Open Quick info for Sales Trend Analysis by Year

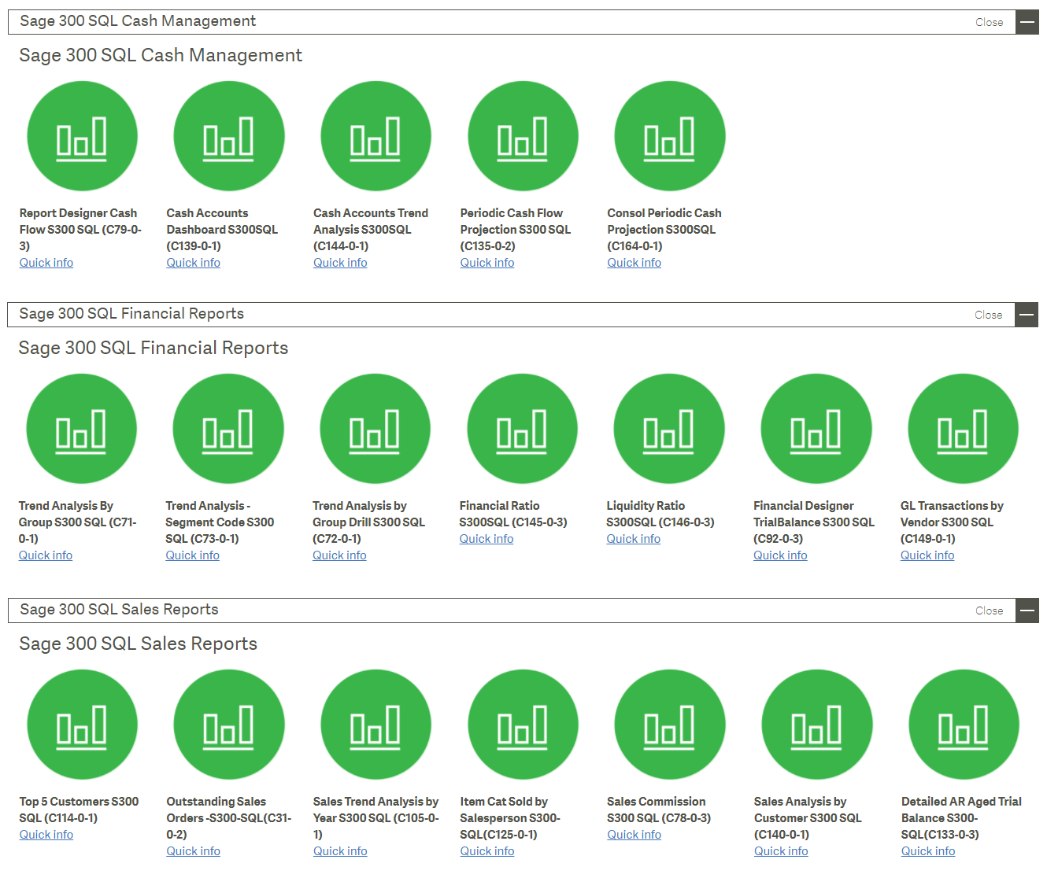click(x=340, y=851)
